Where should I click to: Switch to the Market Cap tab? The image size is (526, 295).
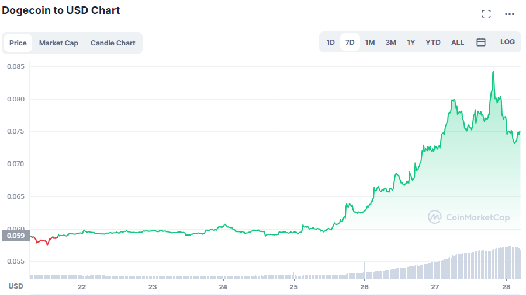pyautogui.click(x=58, y=43)
